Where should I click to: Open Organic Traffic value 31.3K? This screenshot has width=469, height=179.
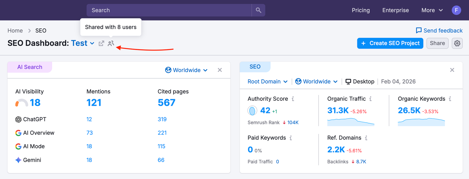338,110
